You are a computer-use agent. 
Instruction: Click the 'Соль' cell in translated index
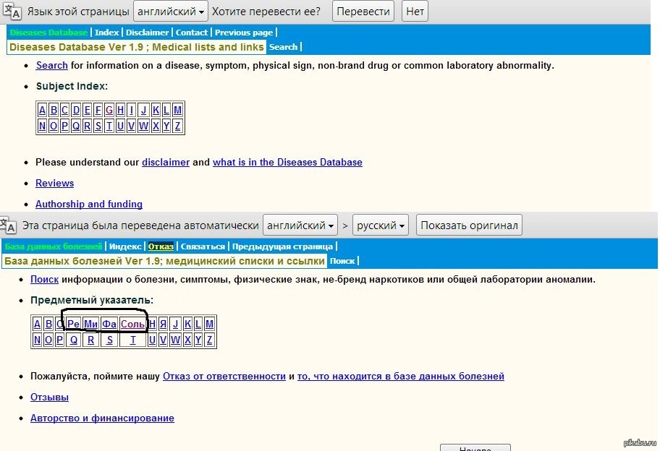coord(132,325)
